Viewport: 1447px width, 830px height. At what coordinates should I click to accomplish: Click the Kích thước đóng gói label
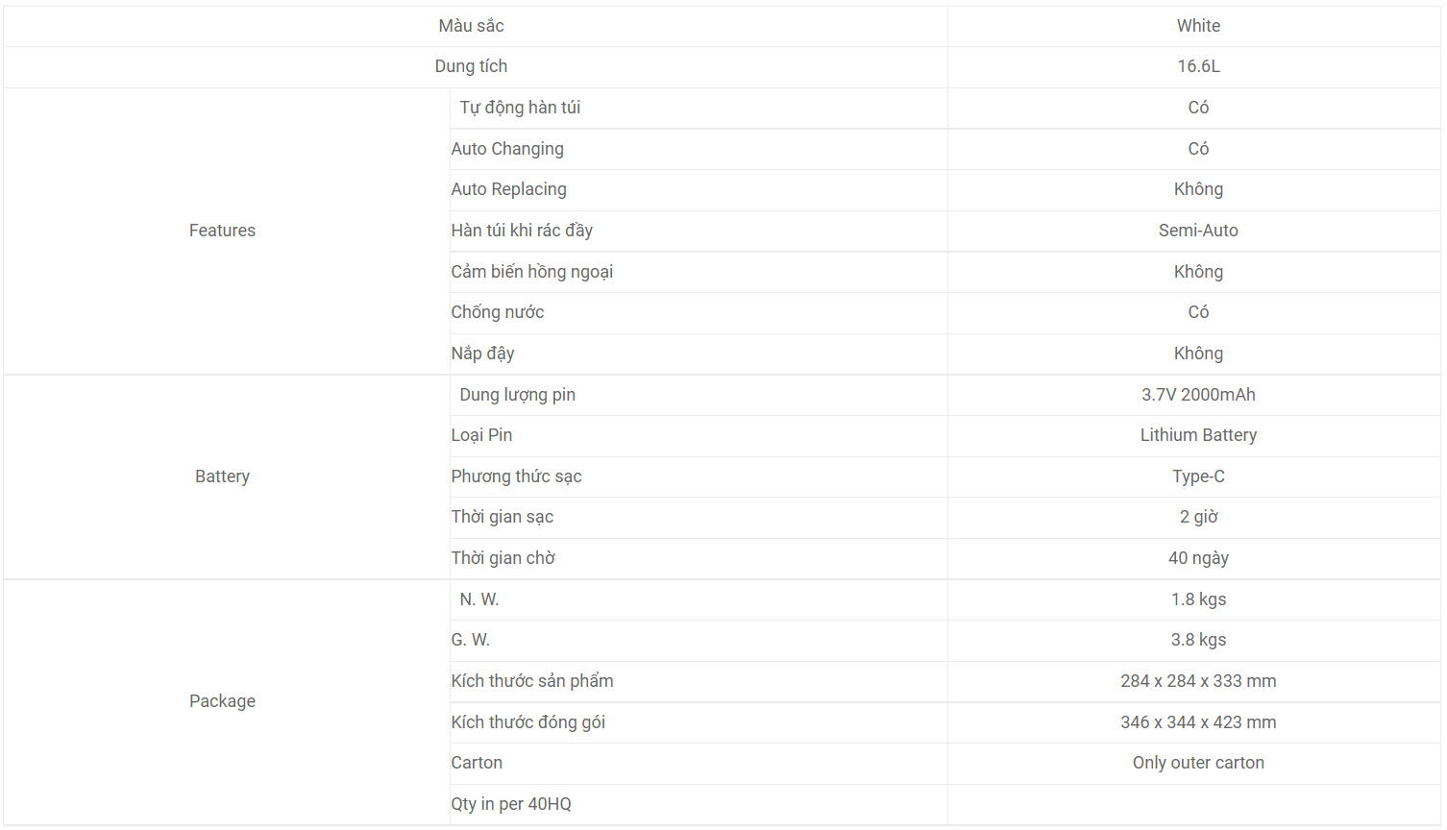click(x=527, y=722)
